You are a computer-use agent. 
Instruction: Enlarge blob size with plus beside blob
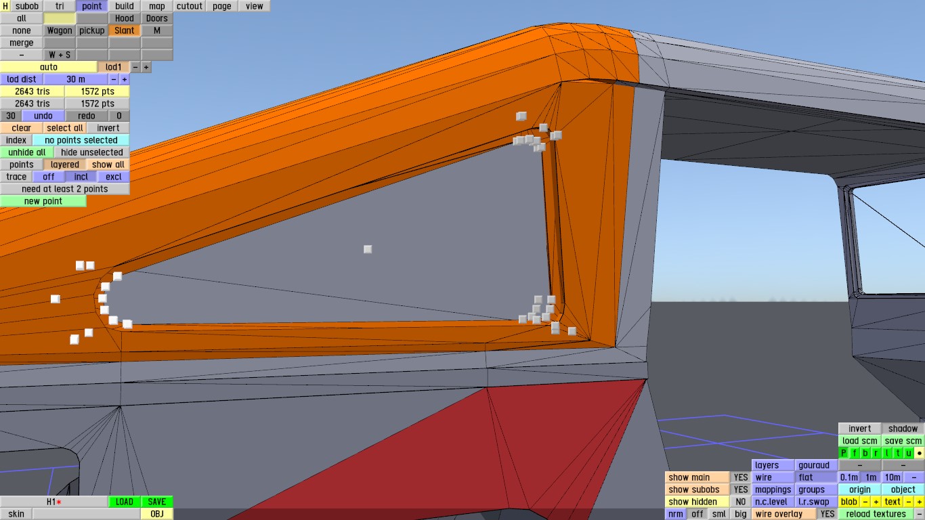(876, 502)
